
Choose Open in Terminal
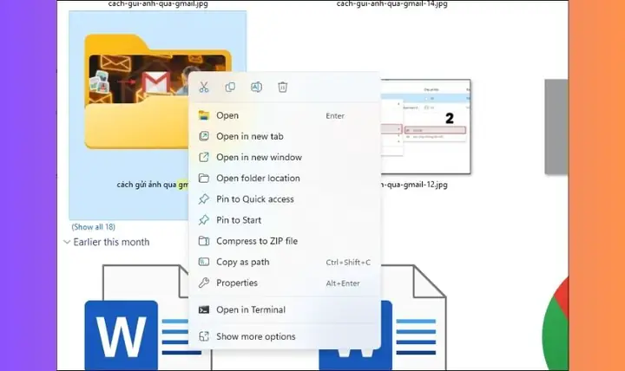point(285,309)
